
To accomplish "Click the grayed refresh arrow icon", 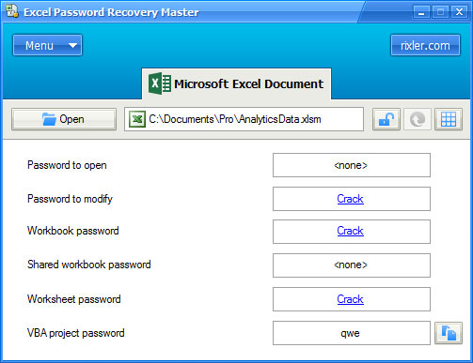I will click(x=418, y=119).
